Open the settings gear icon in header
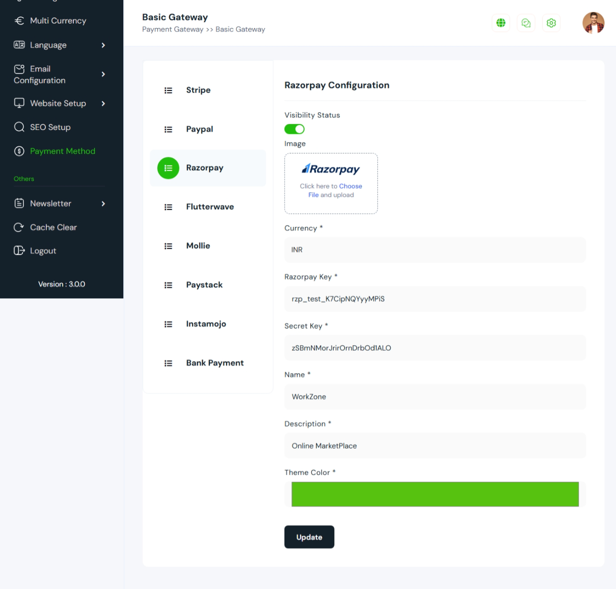The image size is (616, 589). coord(551,23)
